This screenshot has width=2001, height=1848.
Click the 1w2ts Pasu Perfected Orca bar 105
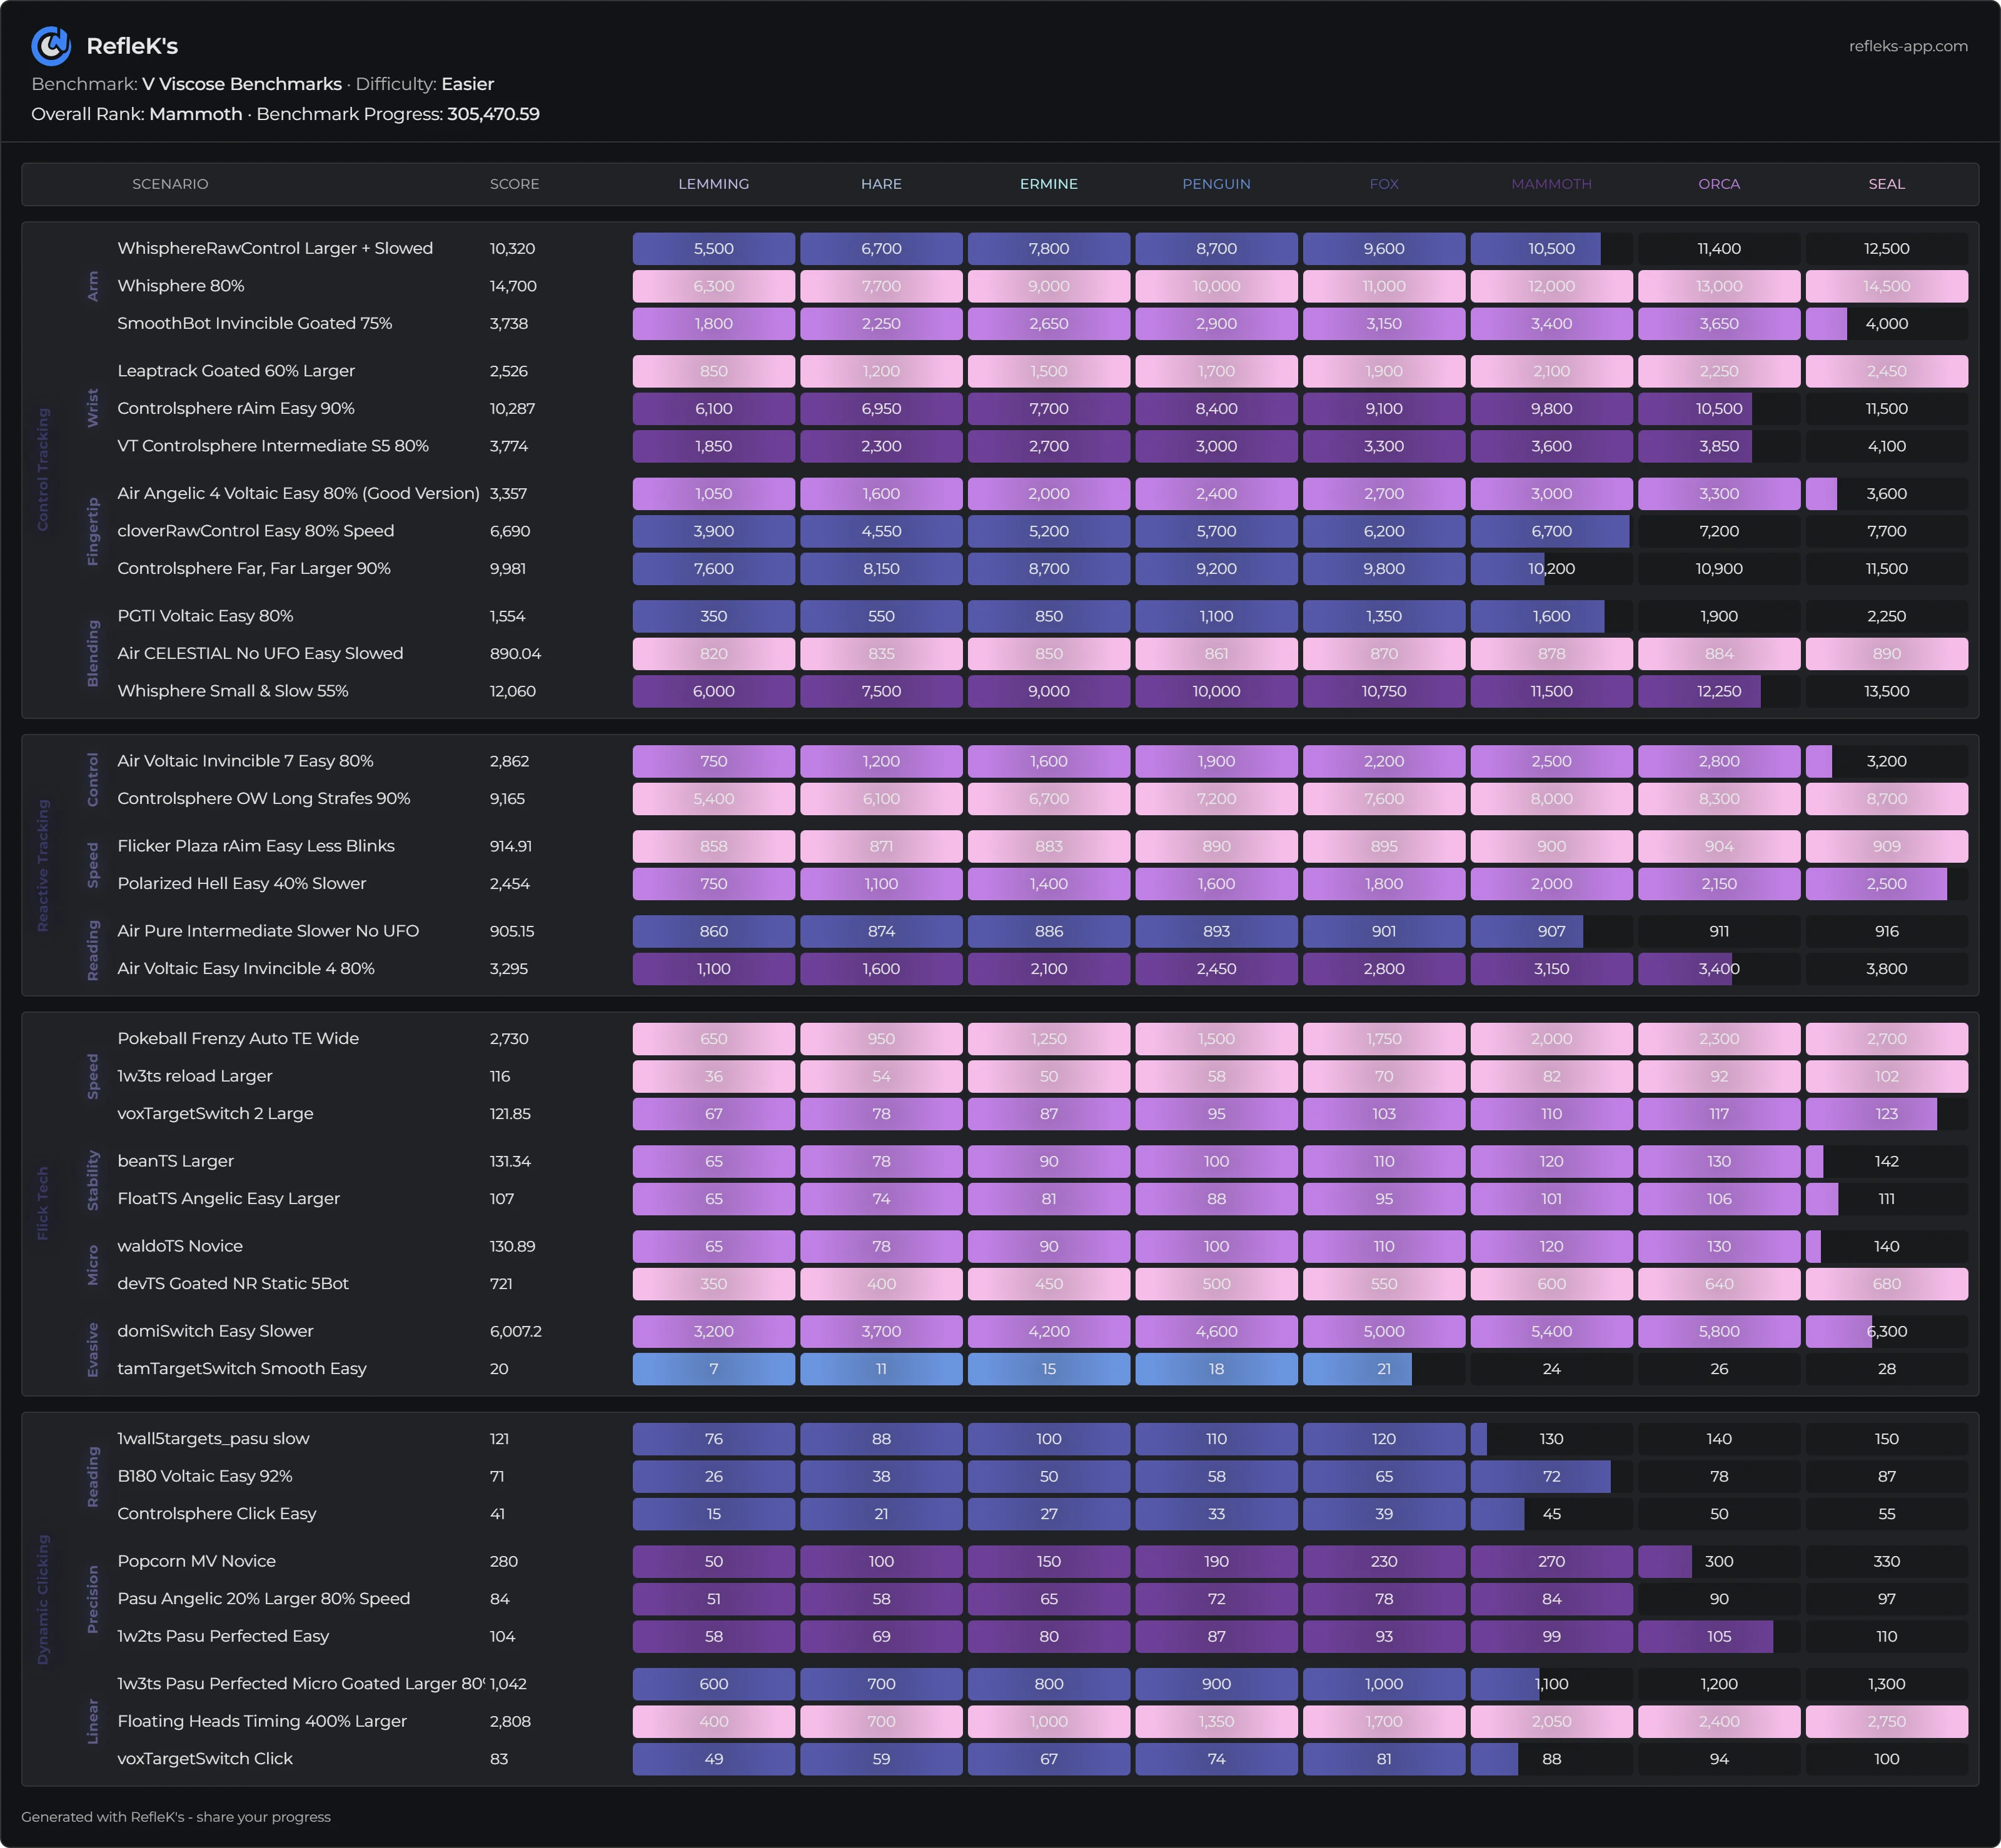1718,1636
